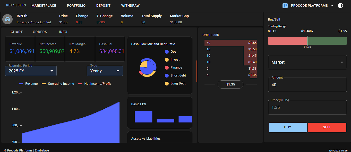Switch to the ORDERS tab
The image size is (351, 152).
[40, 32]
